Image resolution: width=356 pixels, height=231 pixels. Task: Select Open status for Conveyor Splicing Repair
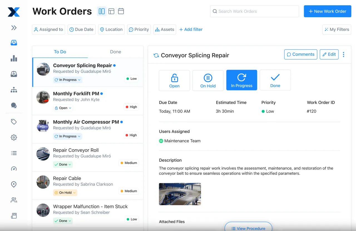(x=174, y=80)
